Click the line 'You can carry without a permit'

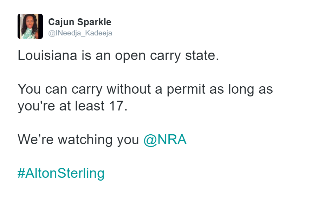point(111,89)
